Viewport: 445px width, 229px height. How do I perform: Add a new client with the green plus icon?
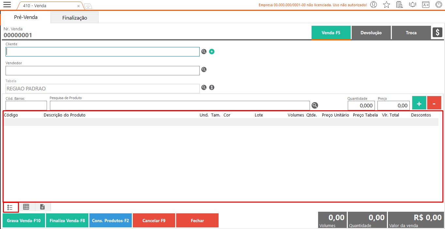tap(212, 52)
